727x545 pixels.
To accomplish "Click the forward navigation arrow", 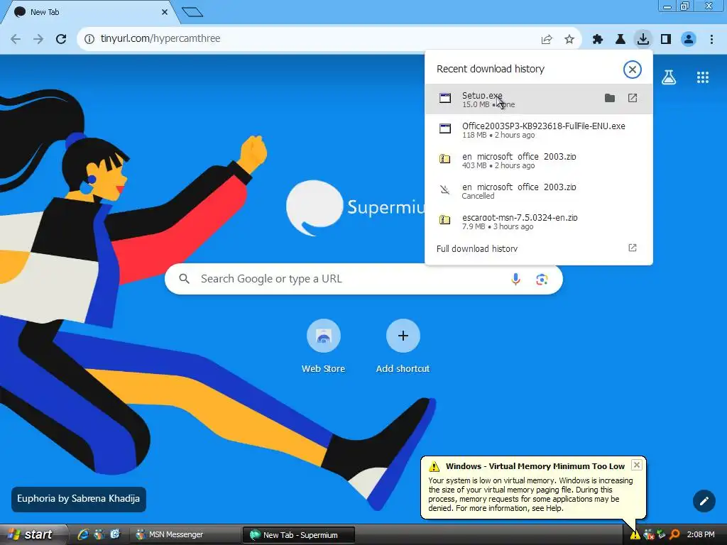I will [x=38, y=39].
